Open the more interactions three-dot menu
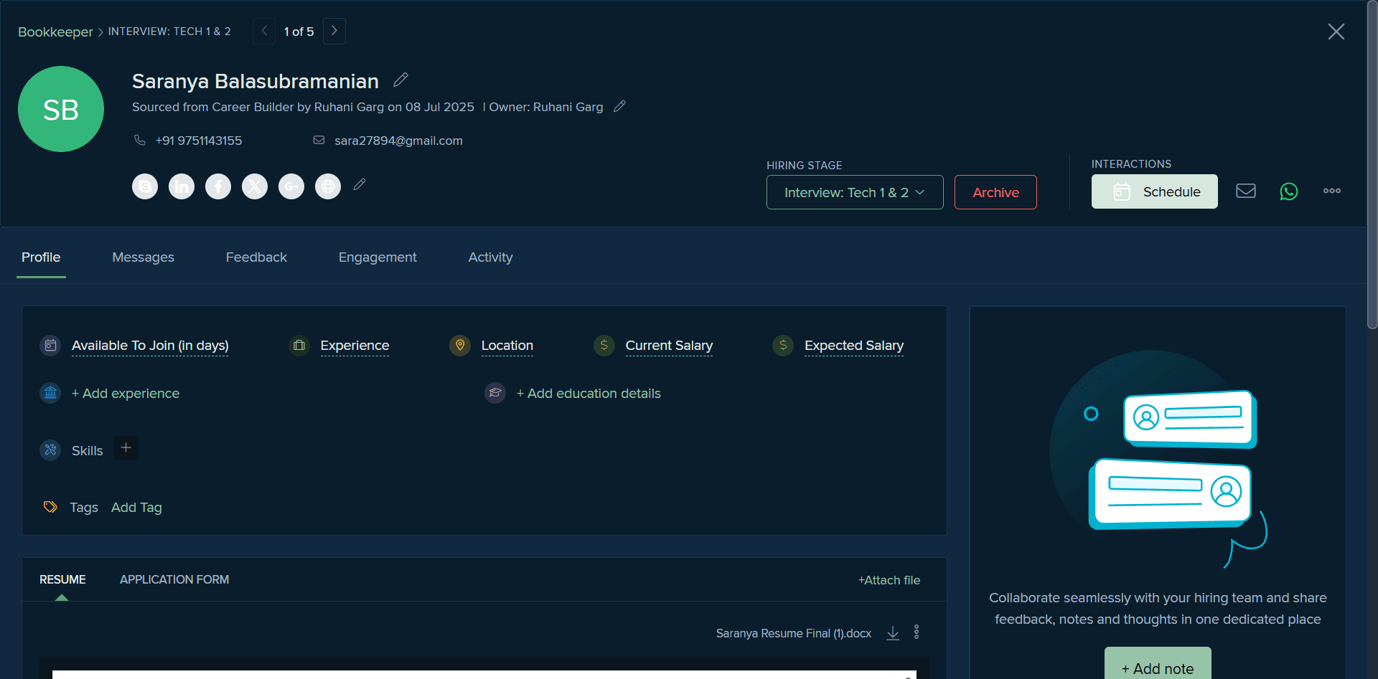Screen dimensions: 1378x679 point(1332,191)
